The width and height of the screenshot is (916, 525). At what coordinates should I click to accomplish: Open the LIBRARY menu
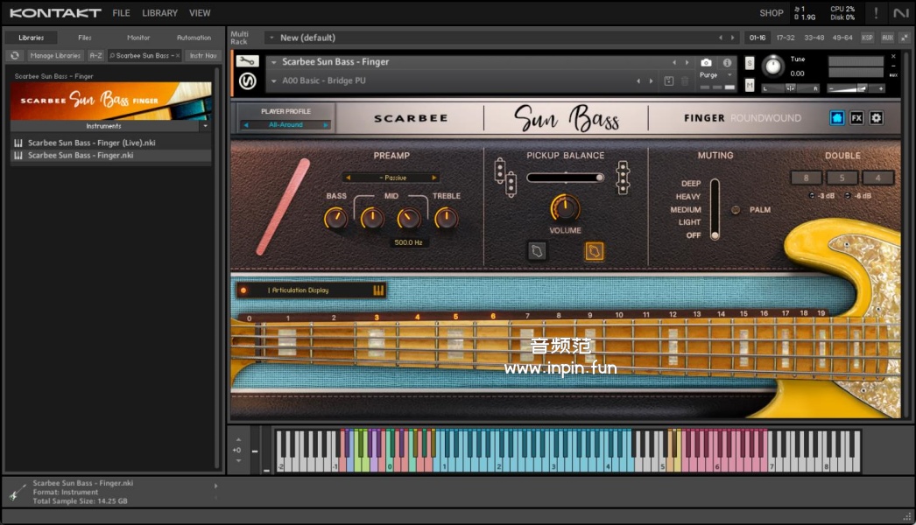click(x=159, y=13)
